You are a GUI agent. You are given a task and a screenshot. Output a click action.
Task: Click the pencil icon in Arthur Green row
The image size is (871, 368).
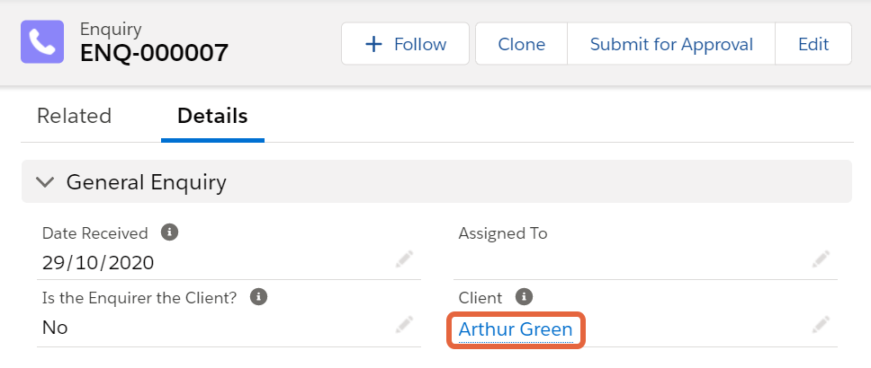pos(821,325)
